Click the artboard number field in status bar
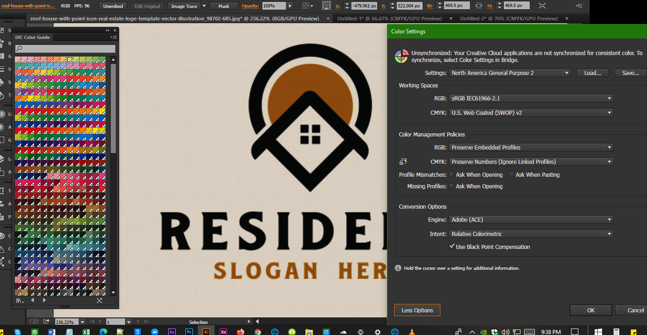647x335 pixels. coord(115,322)
